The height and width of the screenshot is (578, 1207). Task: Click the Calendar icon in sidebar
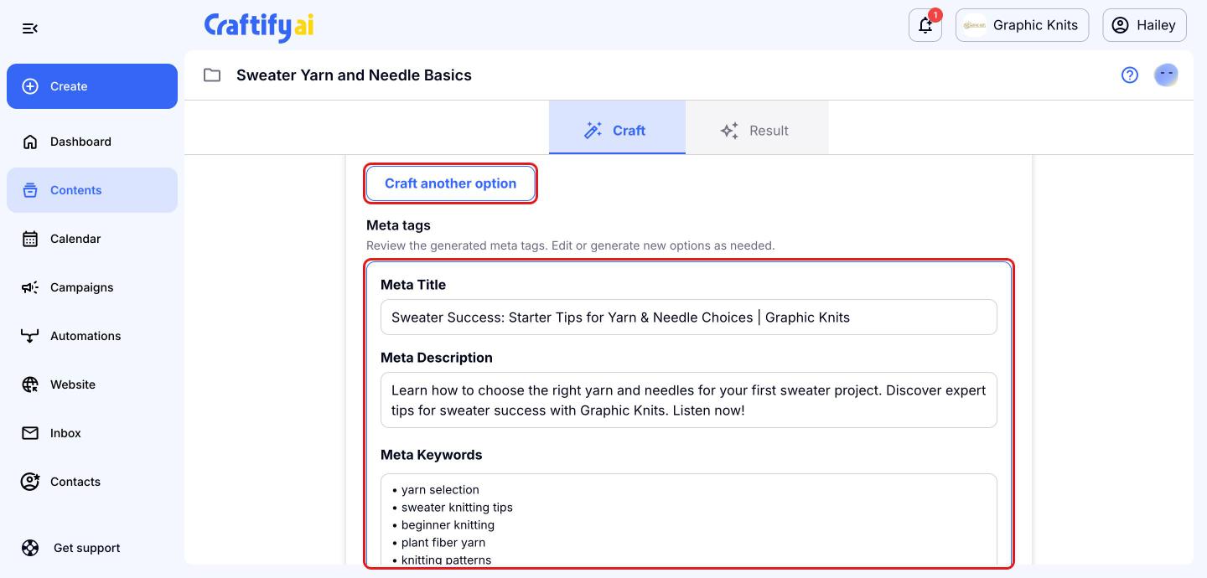point(30,239)
